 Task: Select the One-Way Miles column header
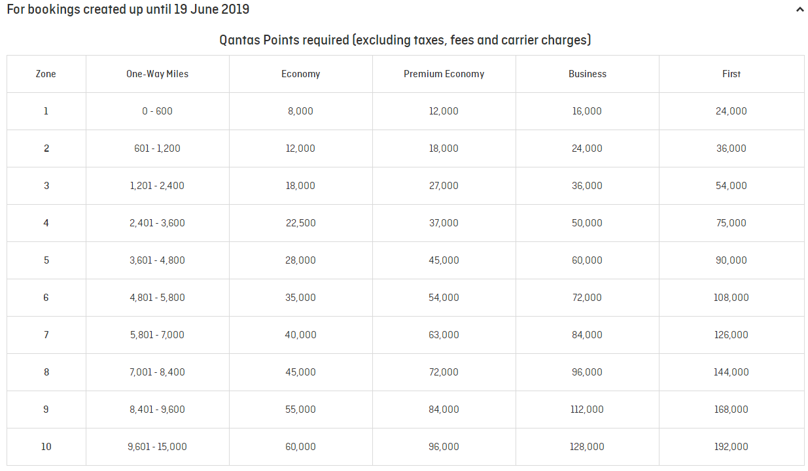point(157,74)
